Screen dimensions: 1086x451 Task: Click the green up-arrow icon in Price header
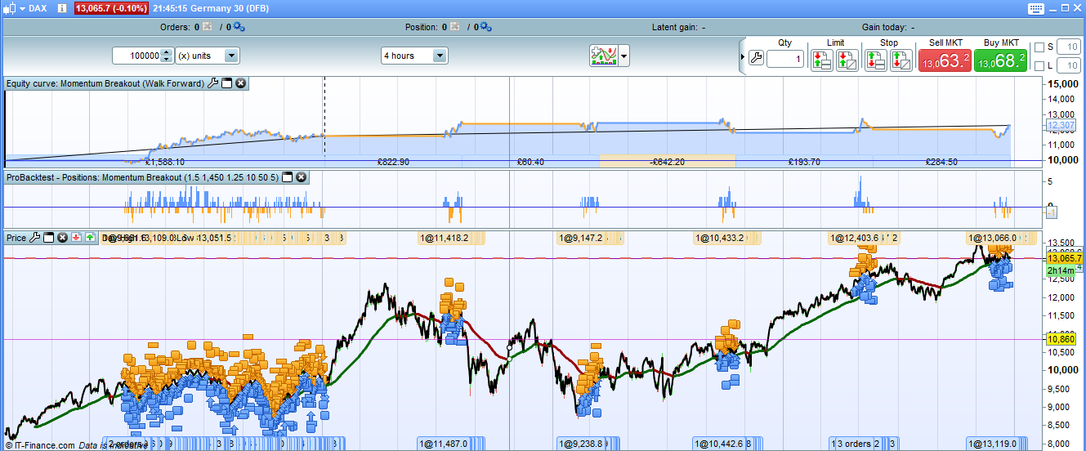[90, 238]
